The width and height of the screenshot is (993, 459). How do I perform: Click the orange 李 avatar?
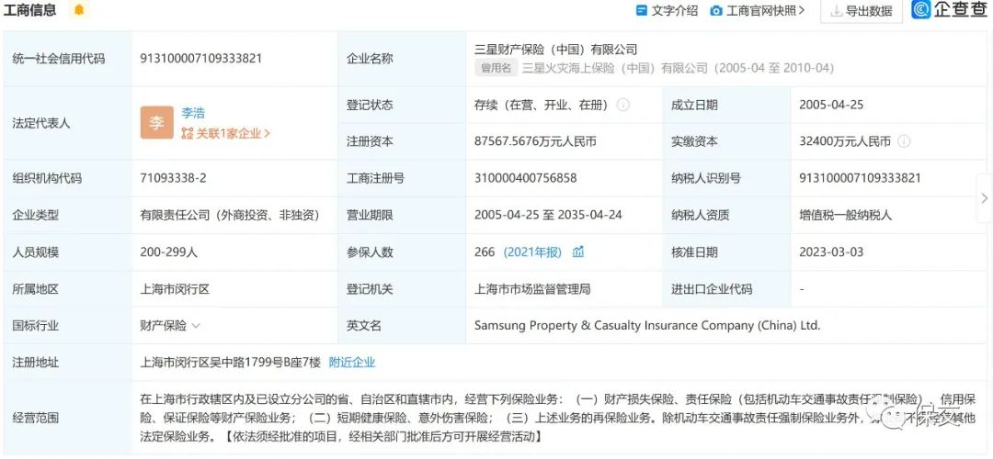pos(156,123)
